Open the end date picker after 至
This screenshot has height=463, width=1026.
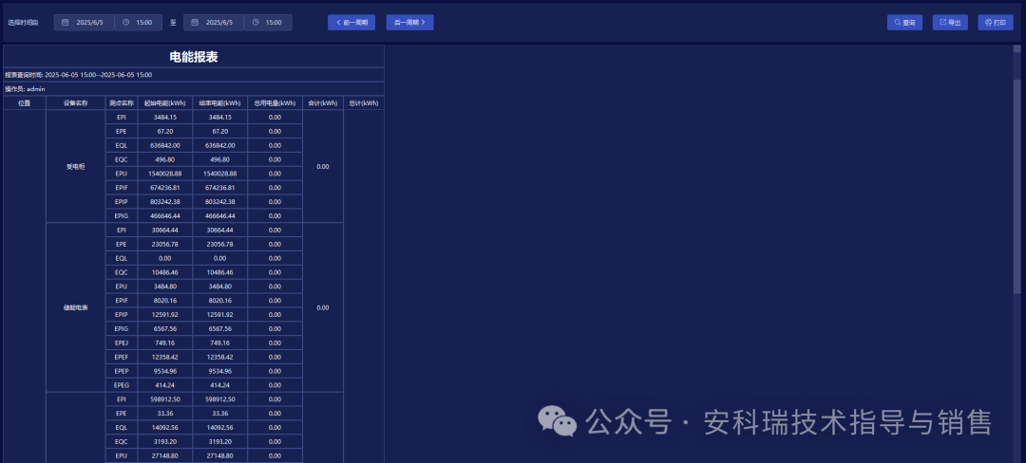[x=214, y=22]
